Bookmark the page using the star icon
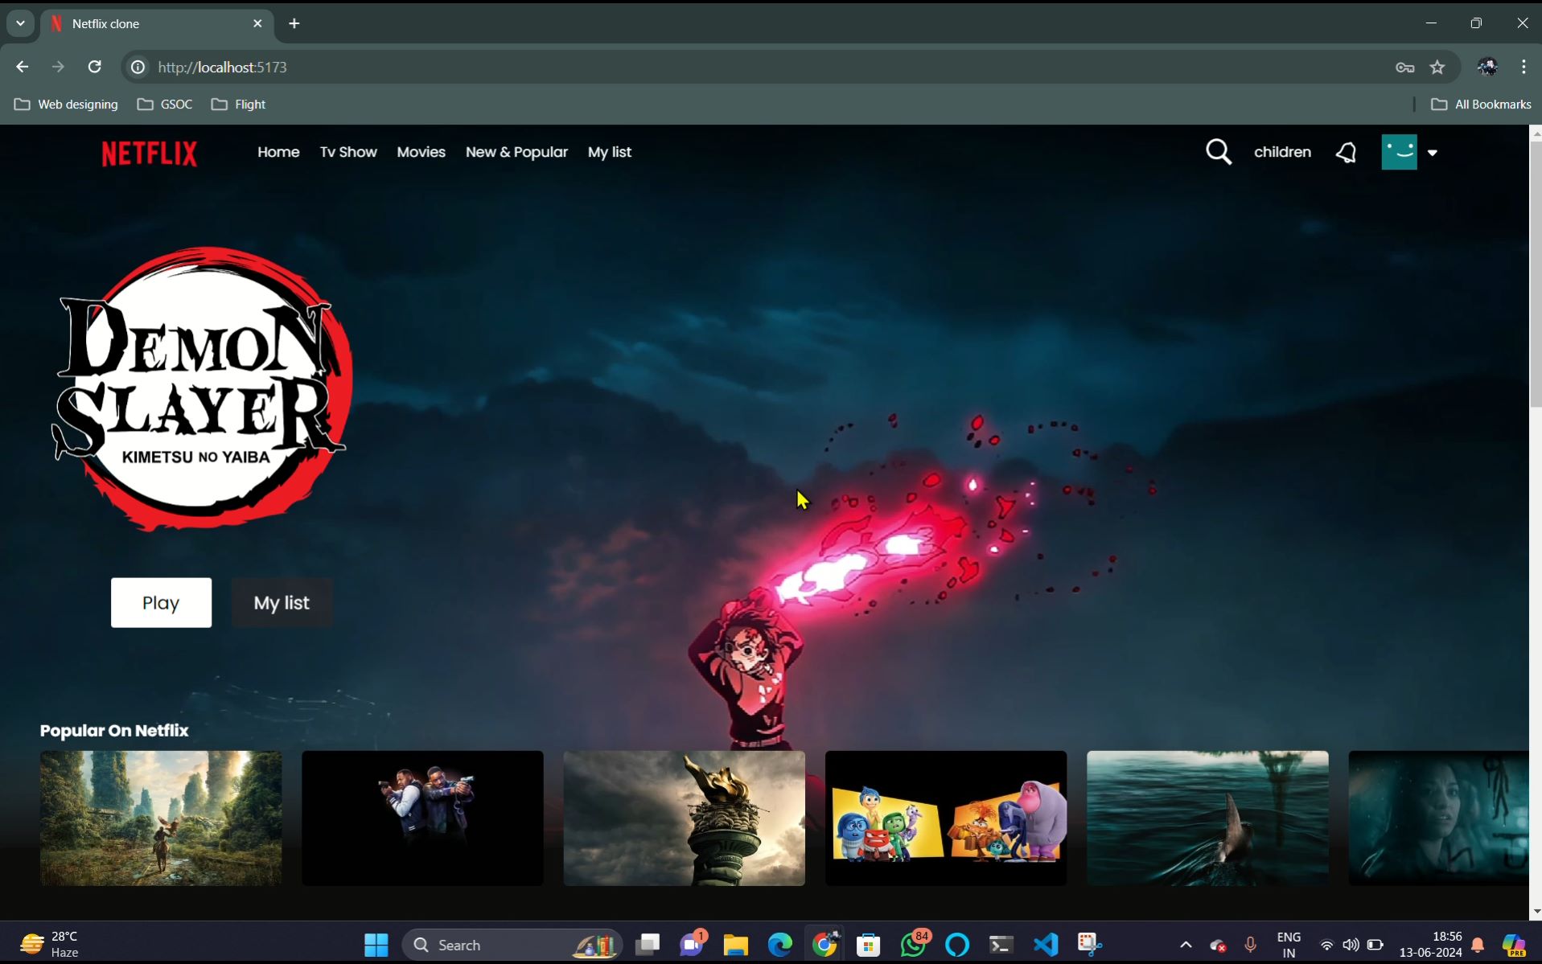The height and width of the screenshot is (964, 1542). [x=1437, y=67]
